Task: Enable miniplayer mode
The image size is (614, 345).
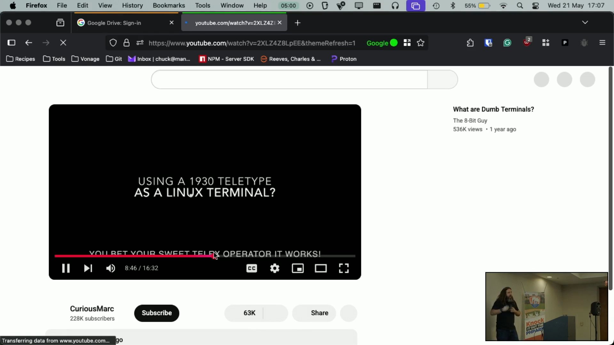Action: coord(298,268)
